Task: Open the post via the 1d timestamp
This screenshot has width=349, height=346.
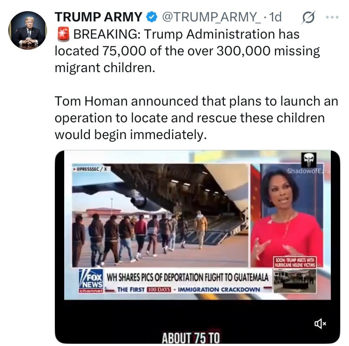Action: 275,17
